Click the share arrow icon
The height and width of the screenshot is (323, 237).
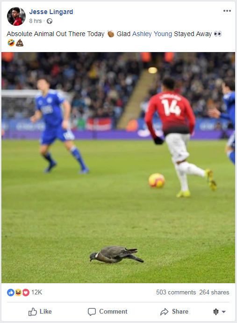tap(164, 312)
